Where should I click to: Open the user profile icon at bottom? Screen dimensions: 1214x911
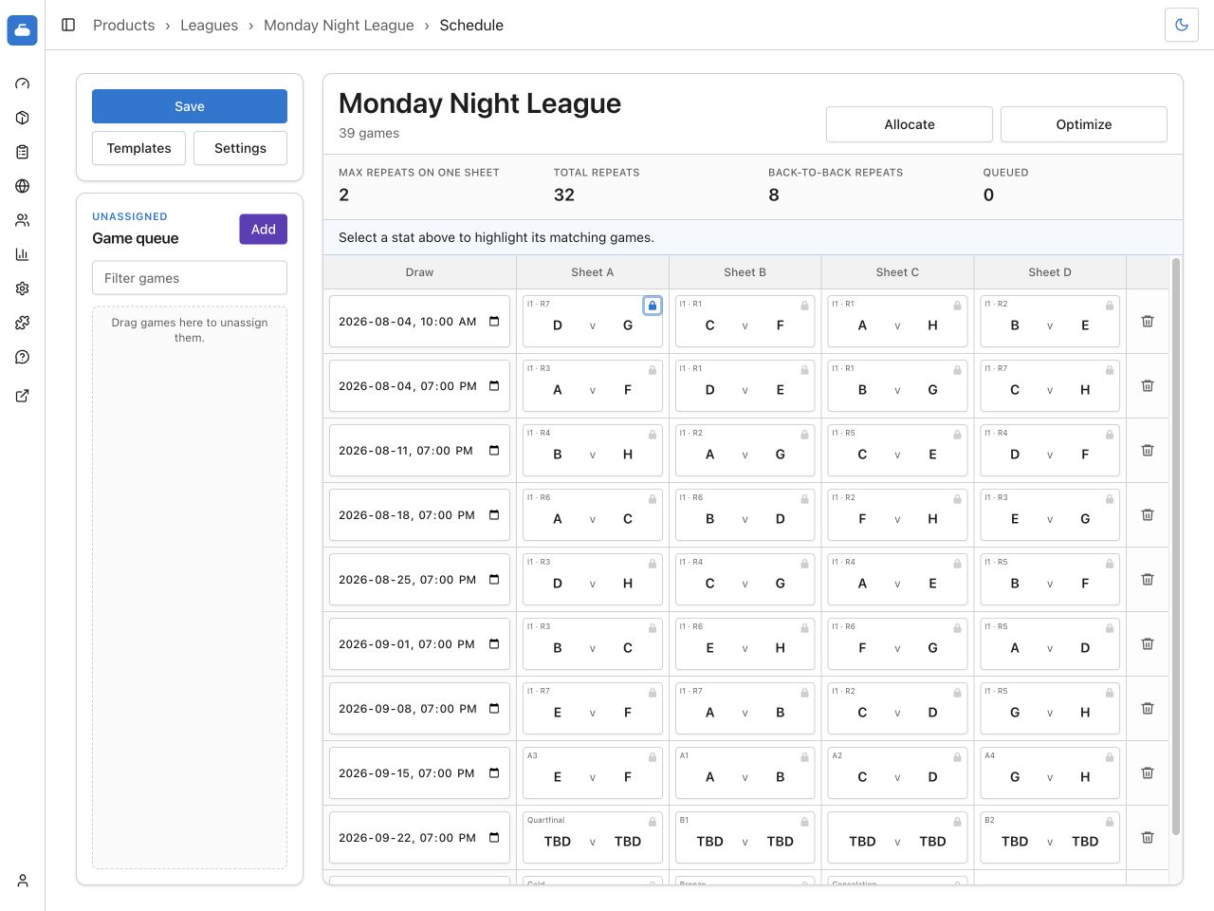tap(23, 881)
